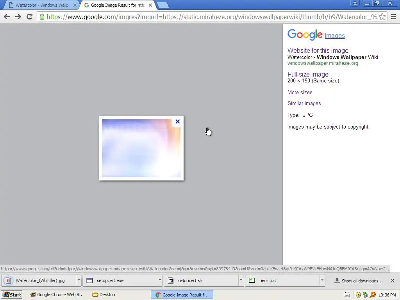Select Google Image Result taskbar button
This screenshot has width=400, height=300.
[182, 295]
